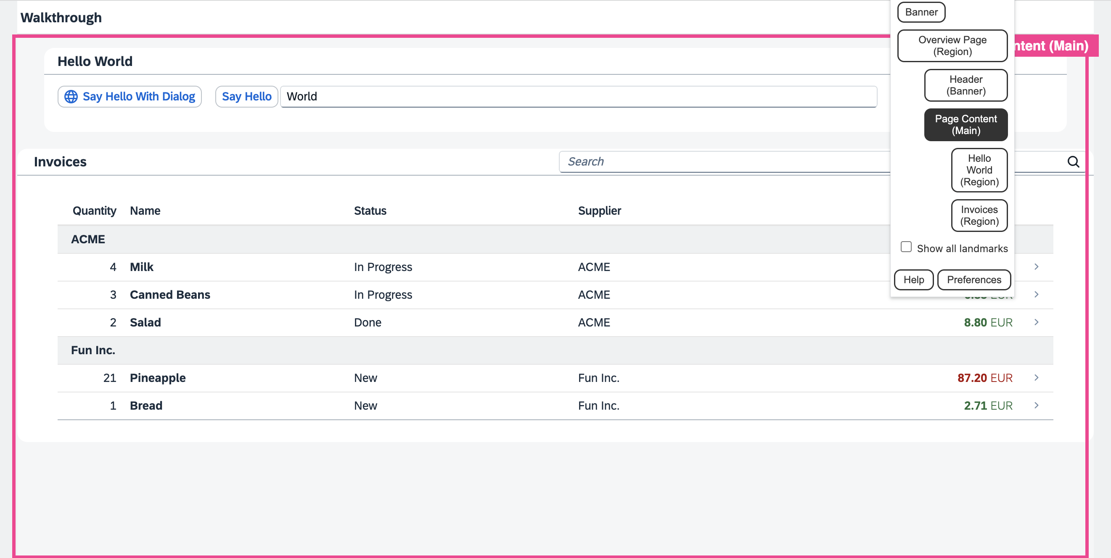
Task: Open Milk invoice via row chevron
Action: [1036, 267]
